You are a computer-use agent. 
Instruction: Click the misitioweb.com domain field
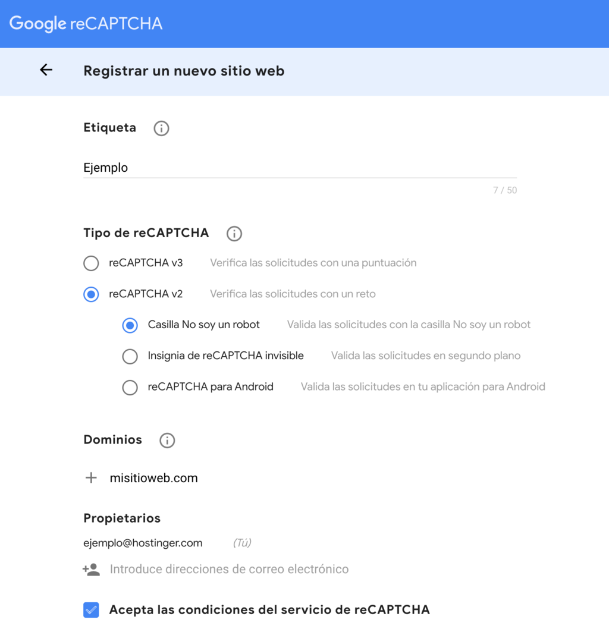(154, 478)
